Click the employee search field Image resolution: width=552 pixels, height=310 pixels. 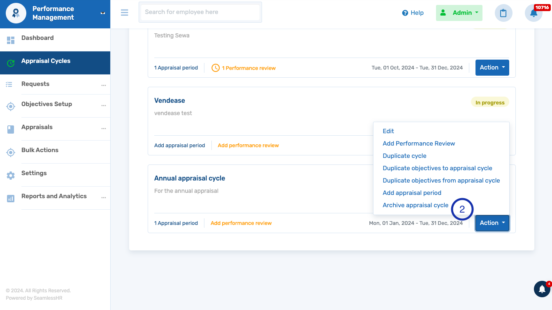200,12
